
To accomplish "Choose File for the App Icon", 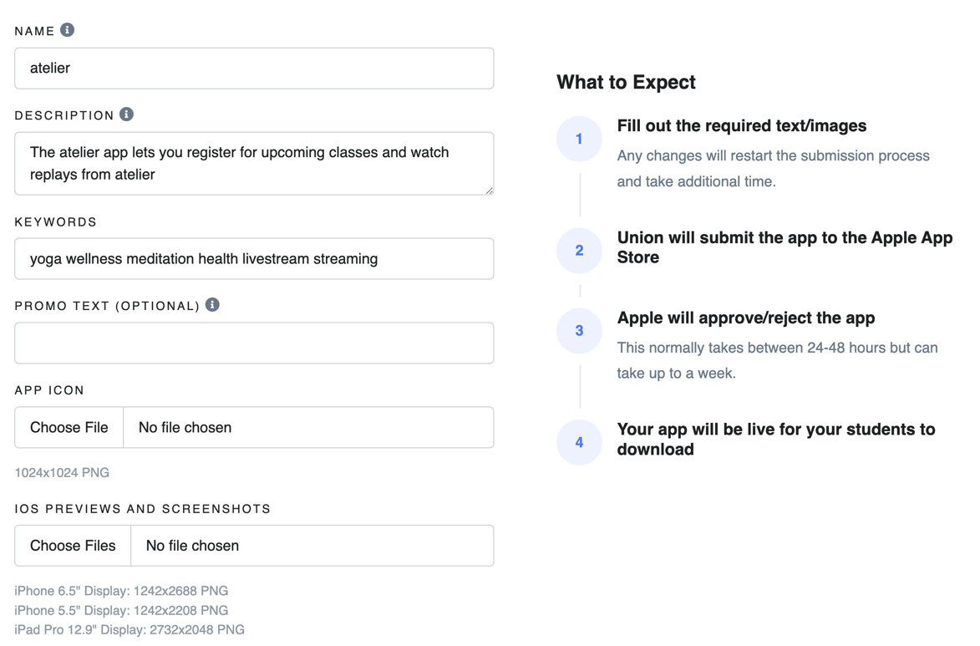I will tap(69, 428).
